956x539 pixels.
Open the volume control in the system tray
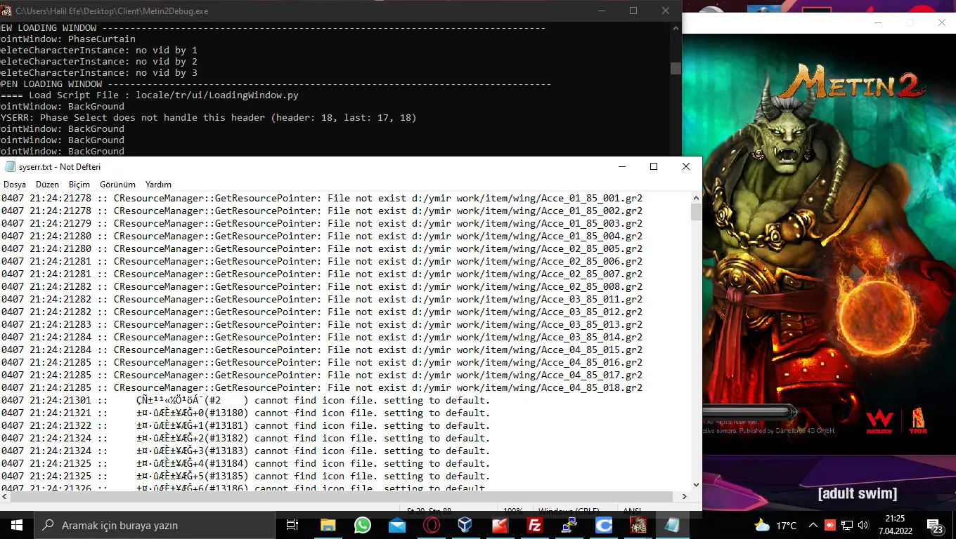[x=864, y=525]
